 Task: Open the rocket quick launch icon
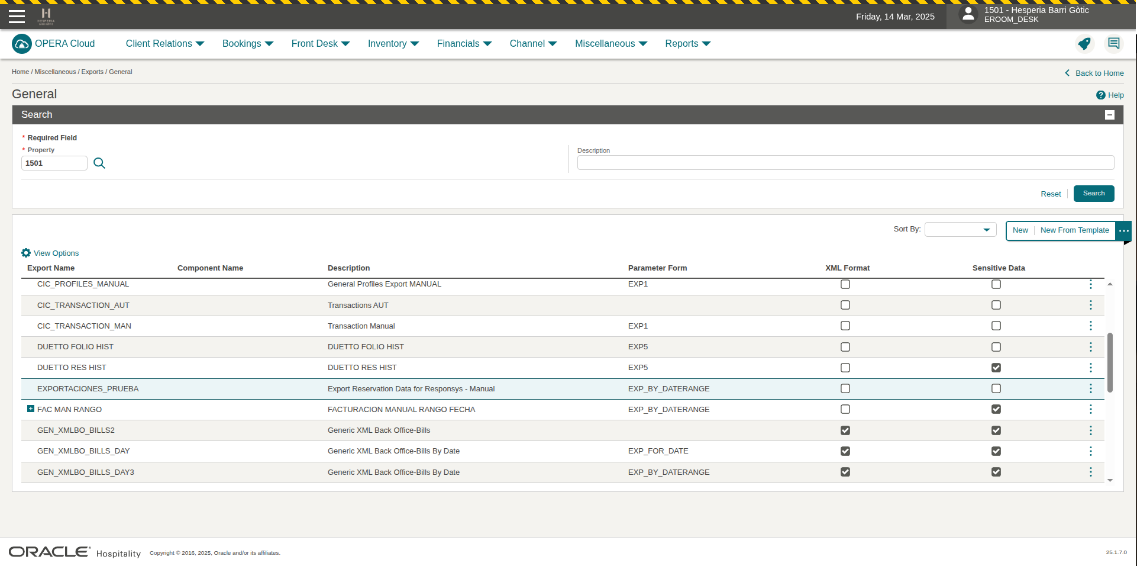click(1084, 44)
